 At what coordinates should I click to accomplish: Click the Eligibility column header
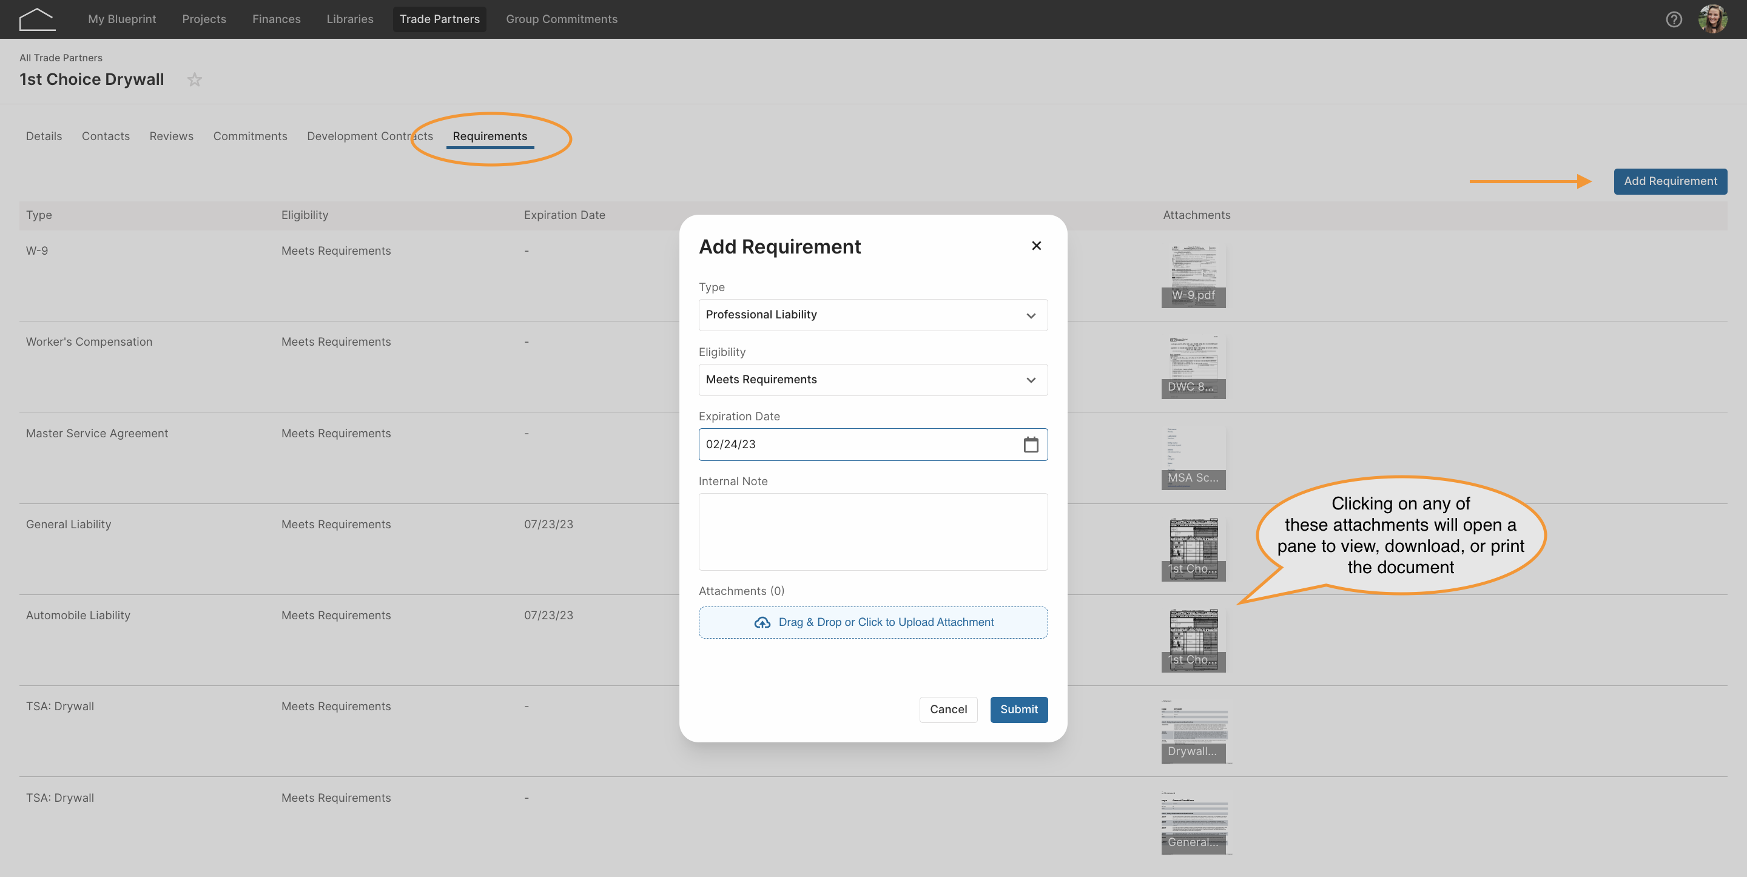point(305,215)
